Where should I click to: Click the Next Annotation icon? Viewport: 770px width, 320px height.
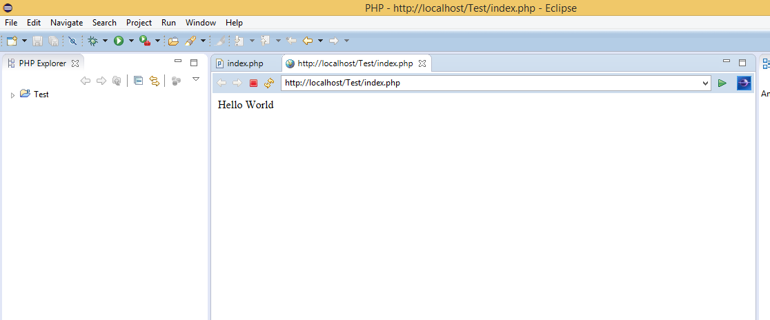tap(239, 41)
